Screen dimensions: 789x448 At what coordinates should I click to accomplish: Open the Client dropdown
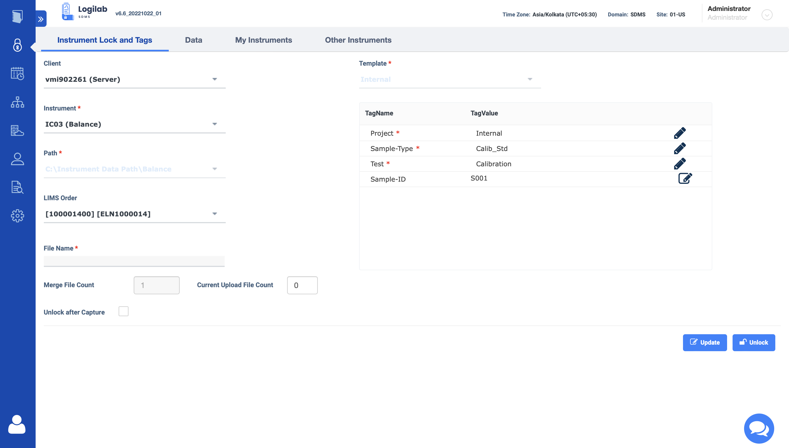[134, 79]
